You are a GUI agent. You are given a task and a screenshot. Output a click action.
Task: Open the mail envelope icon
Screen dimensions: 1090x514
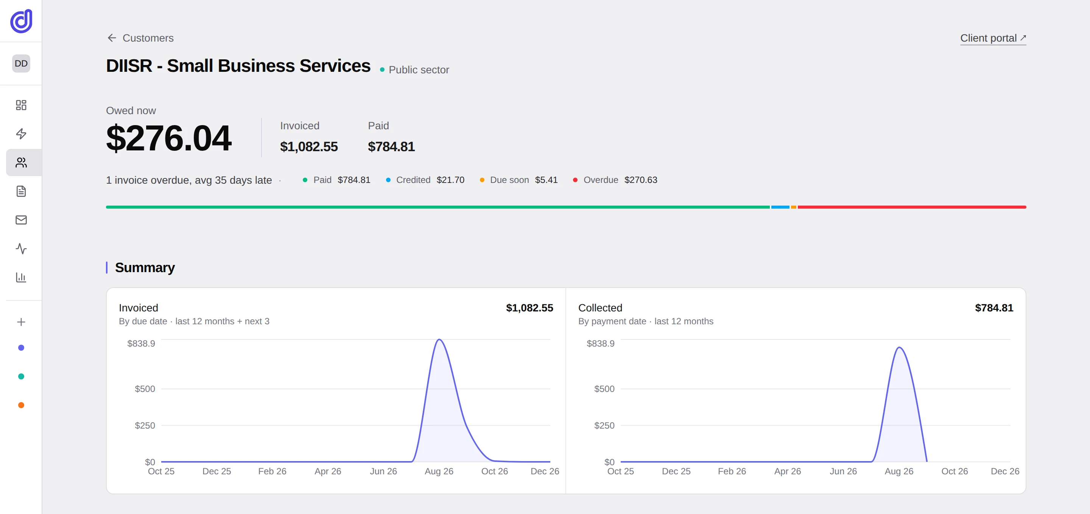(21, 220)
